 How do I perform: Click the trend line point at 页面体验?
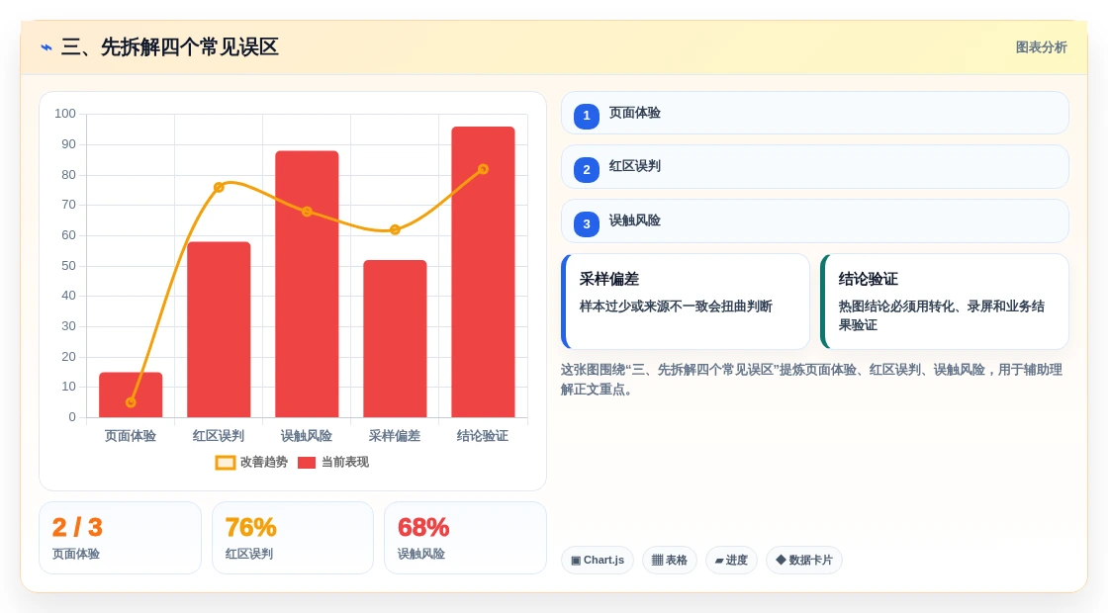point(131,402)
